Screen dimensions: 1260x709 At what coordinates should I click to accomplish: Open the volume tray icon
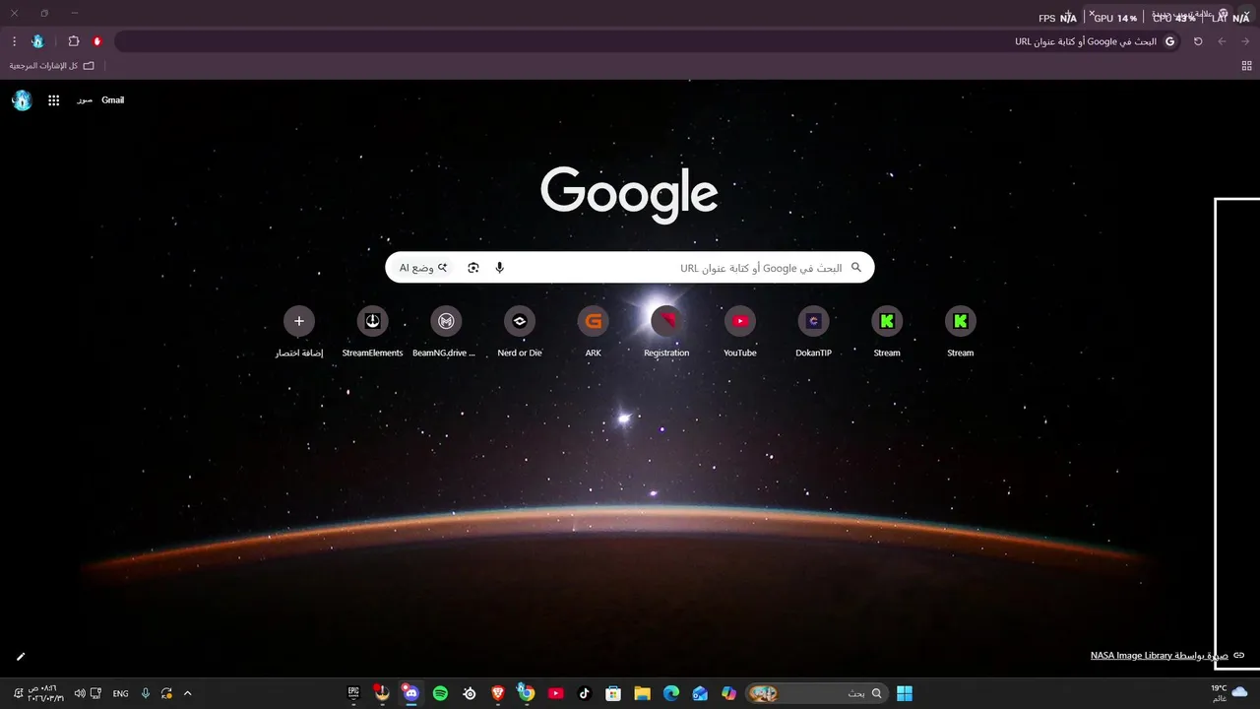80,693
